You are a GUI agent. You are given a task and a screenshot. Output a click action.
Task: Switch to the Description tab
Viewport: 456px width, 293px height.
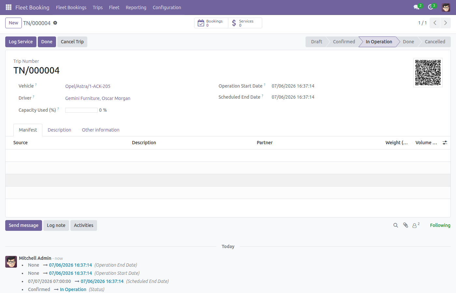59,130
